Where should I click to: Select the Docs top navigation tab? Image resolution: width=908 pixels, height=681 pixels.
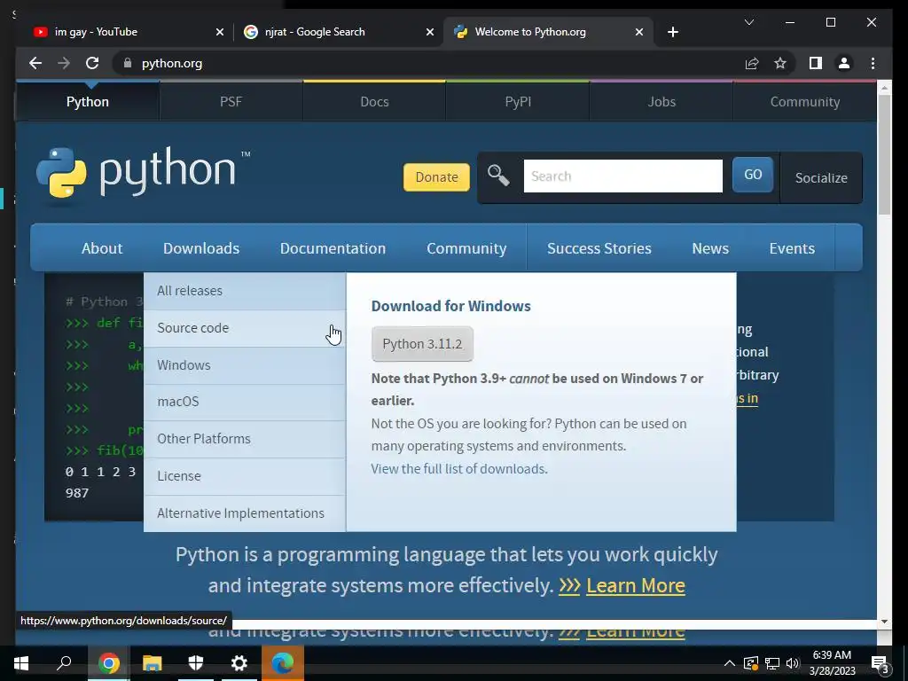coord(374,101)
